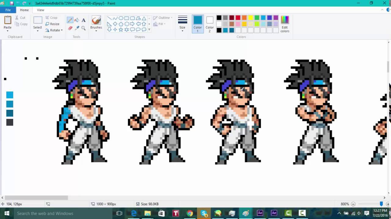Screen dimensions: 391x219
Task: Expand the Shapes gallery more arrow
Action: tap(149, 30)
